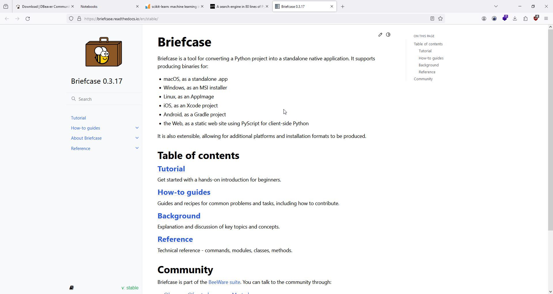The width and height of the screenshot is (553, 294).
Task: Click the edit page pencil icon
Action: [x=380, y=35]
